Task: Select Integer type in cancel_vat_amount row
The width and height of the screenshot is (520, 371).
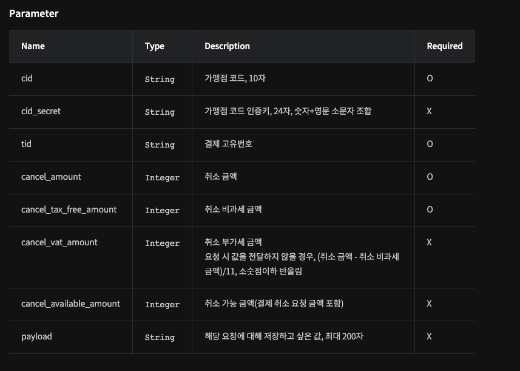Action: click(162, 243)
